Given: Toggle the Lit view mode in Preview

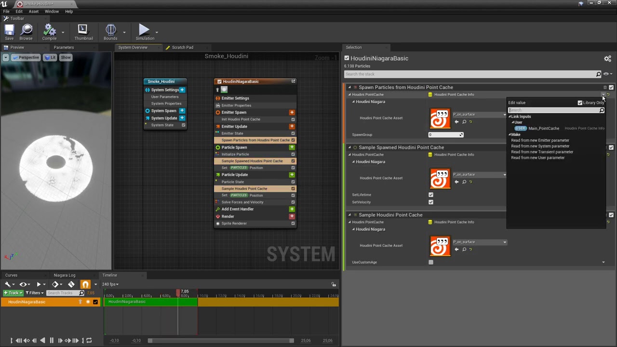Looking at the screenshot, I should 50,57.
